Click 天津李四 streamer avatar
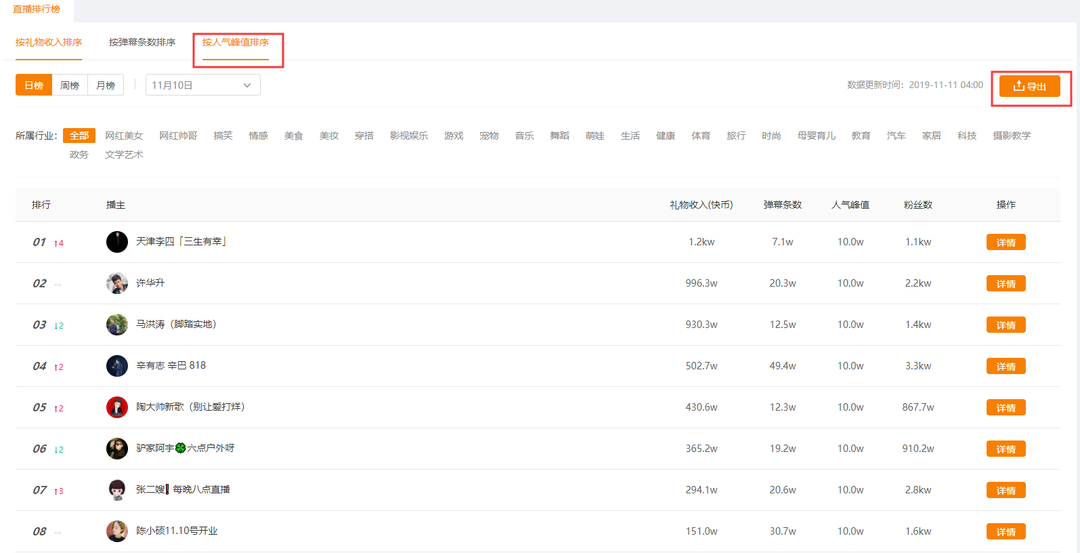1080x553 pixels. [117, 242]
